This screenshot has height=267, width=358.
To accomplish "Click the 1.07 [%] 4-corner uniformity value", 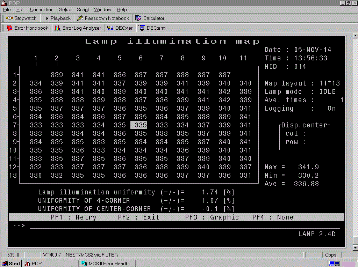I will tap(218, 201).
